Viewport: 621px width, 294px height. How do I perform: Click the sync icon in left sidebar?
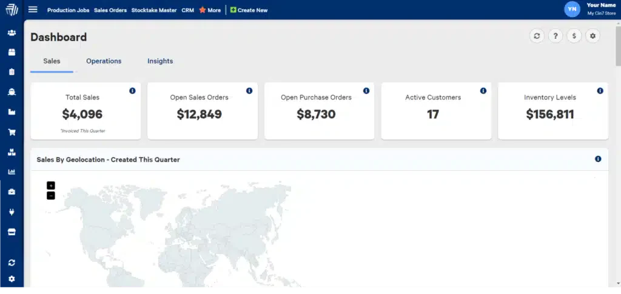[x=12, y=262]
